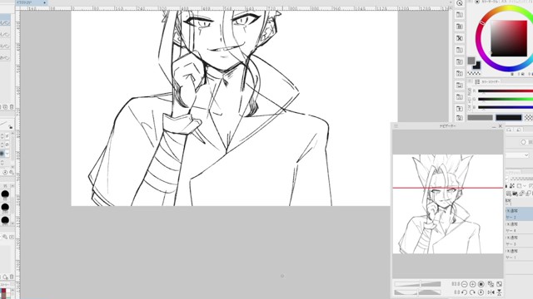Screen dimensions: 533x299
Task: Click the Navigator zoom in button
Action: point(472,284)
